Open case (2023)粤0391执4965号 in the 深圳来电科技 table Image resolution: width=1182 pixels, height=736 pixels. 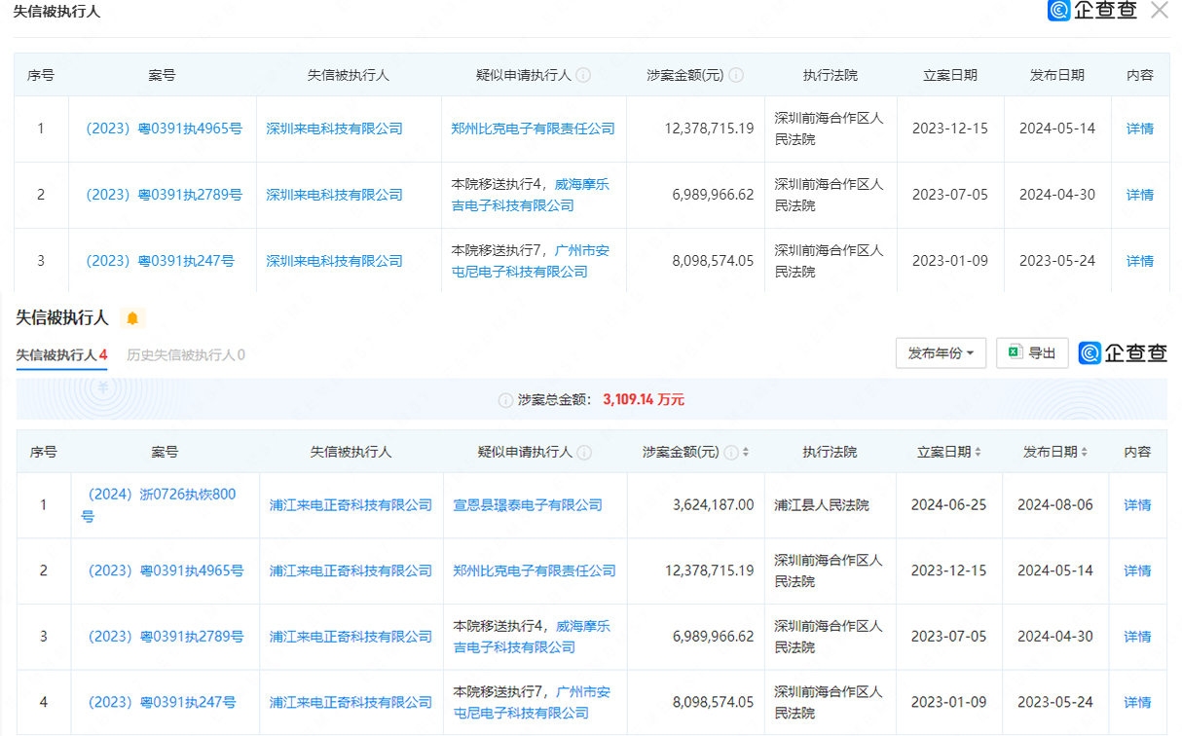pos(163,129)
